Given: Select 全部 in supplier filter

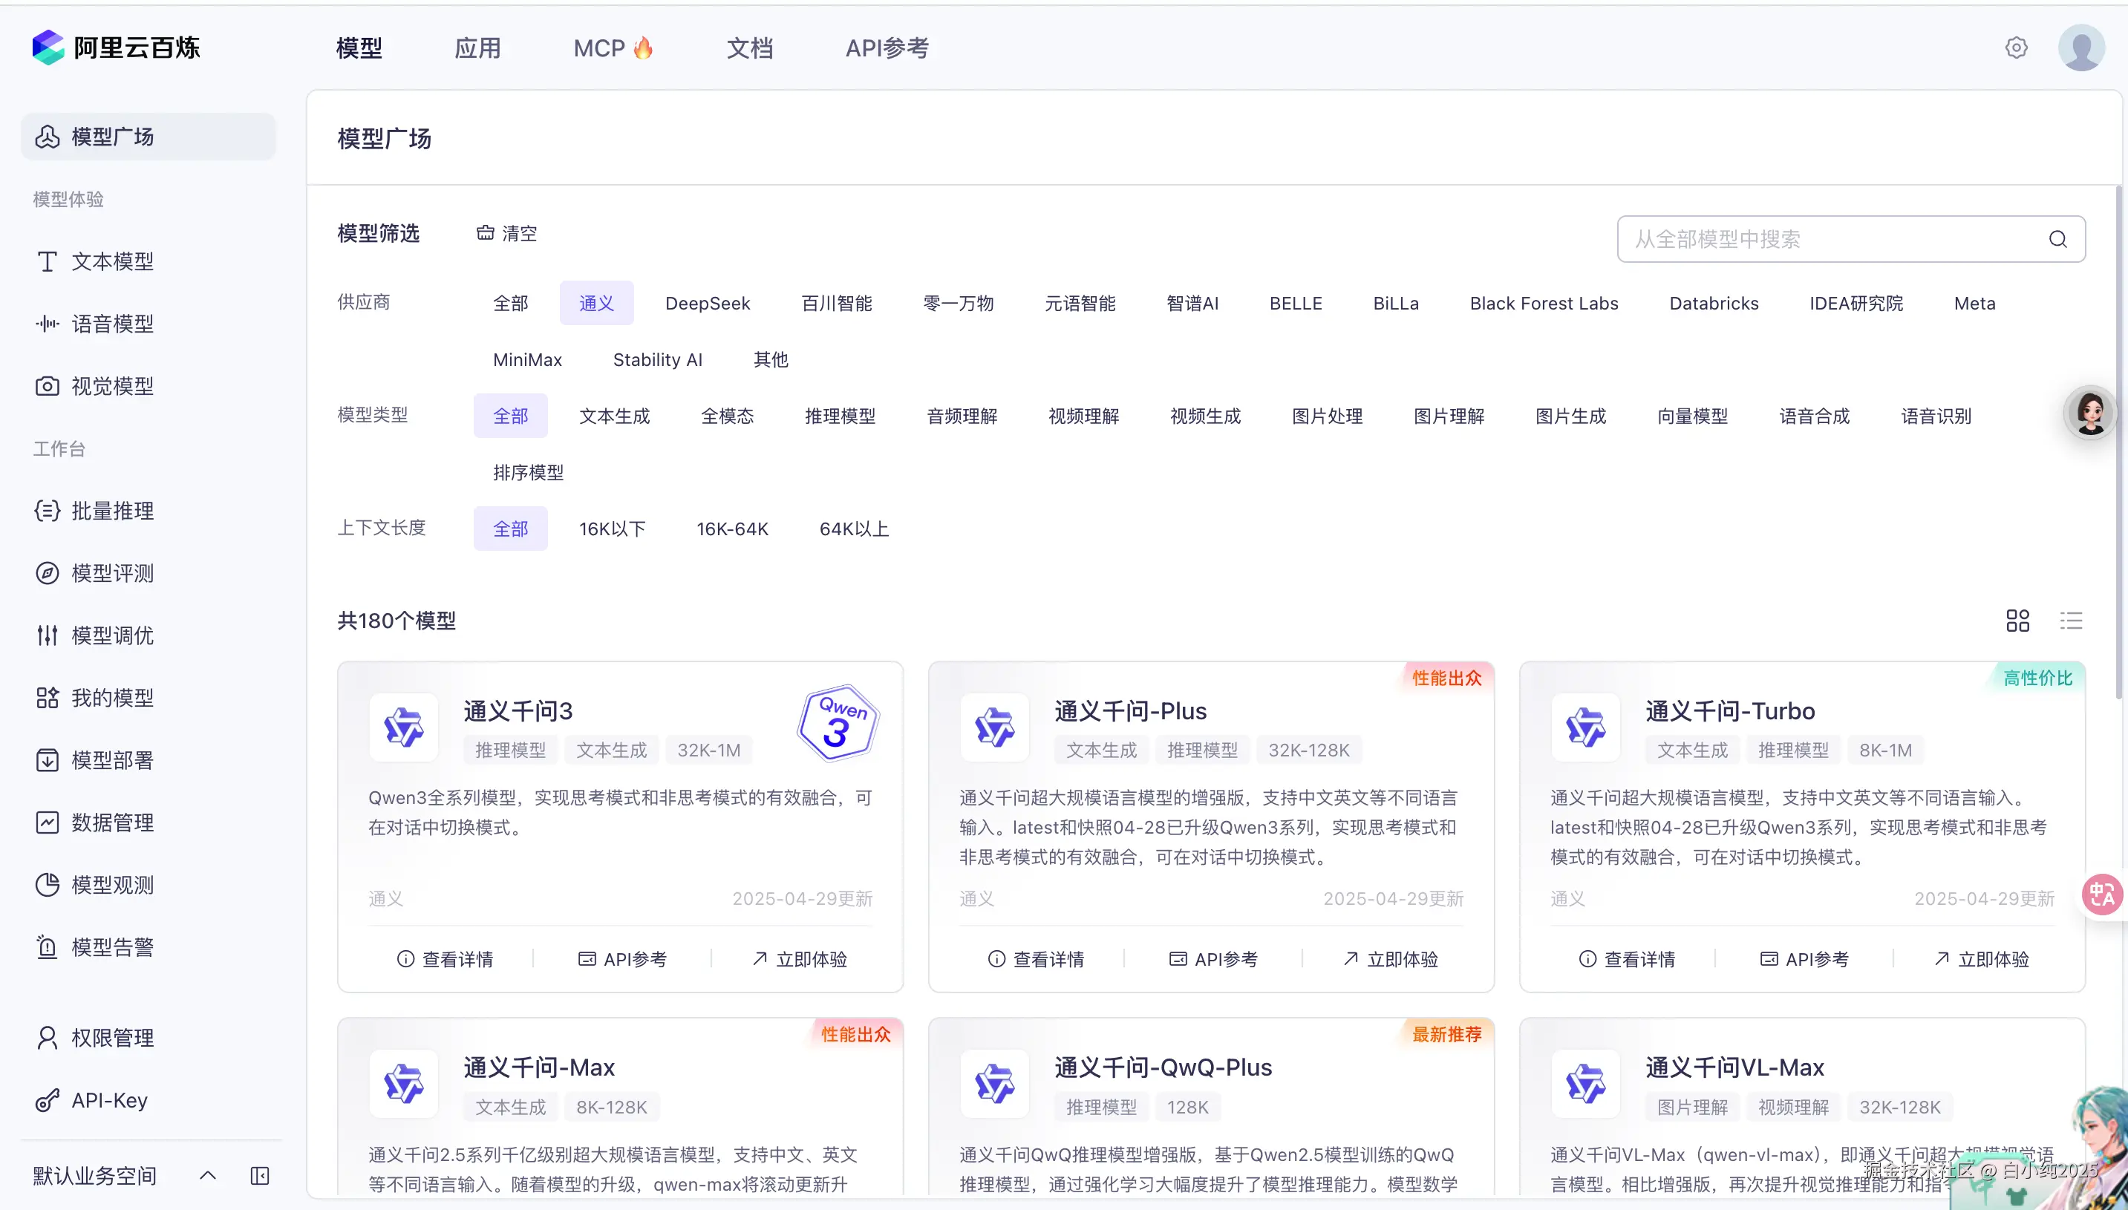Looking at the screenshot, I should pos(510,304).
